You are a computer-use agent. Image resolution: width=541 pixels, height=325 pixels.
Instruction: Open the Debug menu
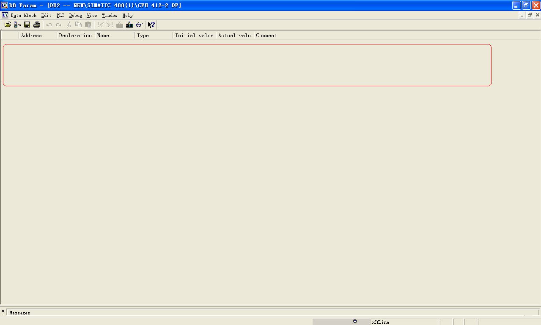pyautogui.click(x=76, y=15)
